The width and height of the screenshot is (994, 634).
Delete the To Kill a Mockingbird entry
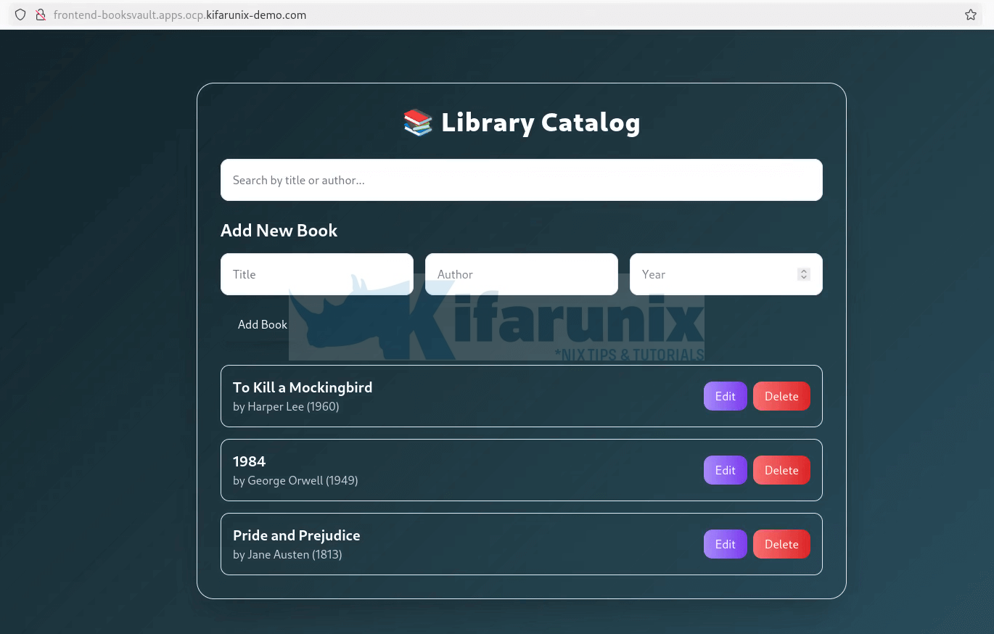tap(781, 396)
